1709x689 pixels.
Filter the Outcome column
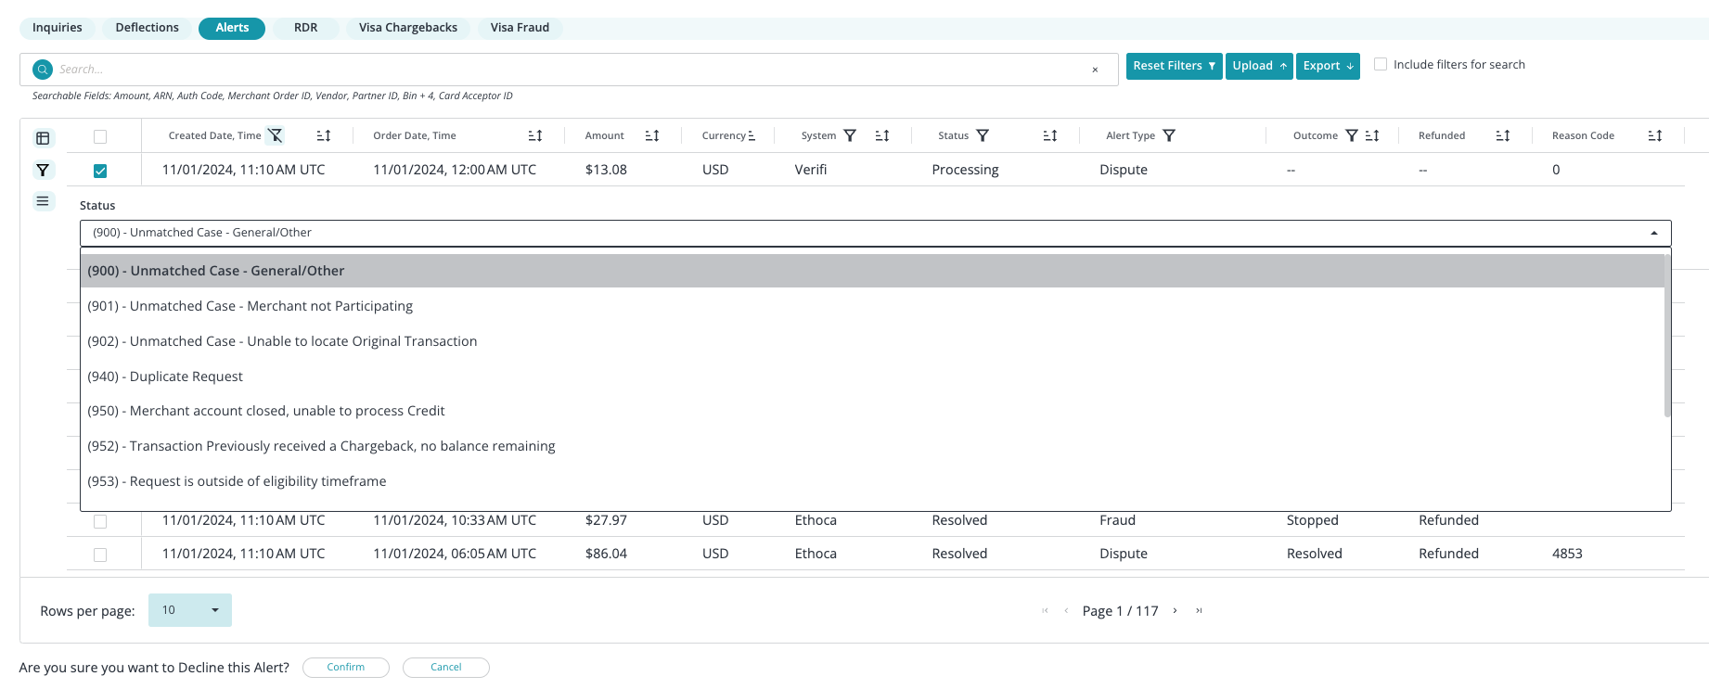click(x=1352, y=135)
